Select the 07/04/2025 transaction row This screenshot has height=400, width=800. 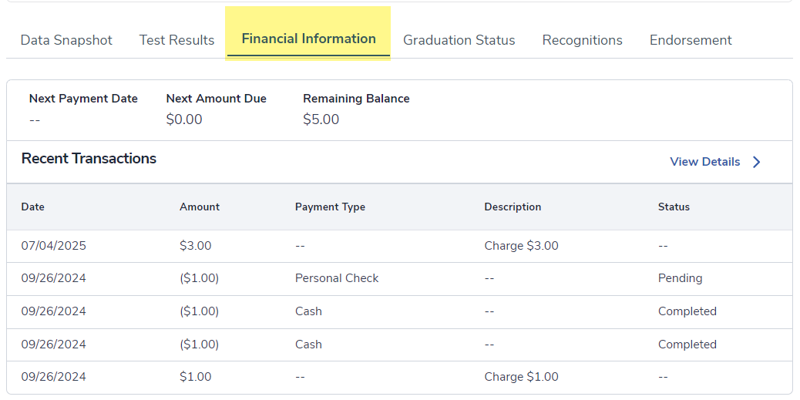54,246
